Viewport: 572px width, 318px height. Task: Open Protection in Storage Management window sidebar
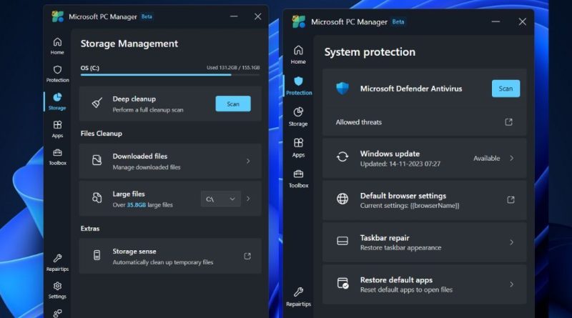pos(57,74)
